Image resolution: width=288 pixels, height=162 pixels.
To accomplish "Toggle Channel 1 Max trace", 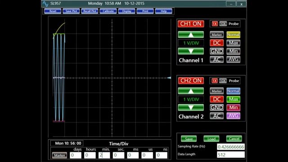I will [x=233, y=43].
